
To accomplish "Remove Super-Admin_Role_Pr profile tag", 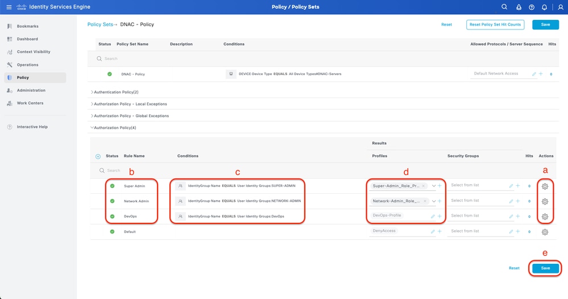I will click(x=423, y=186).
